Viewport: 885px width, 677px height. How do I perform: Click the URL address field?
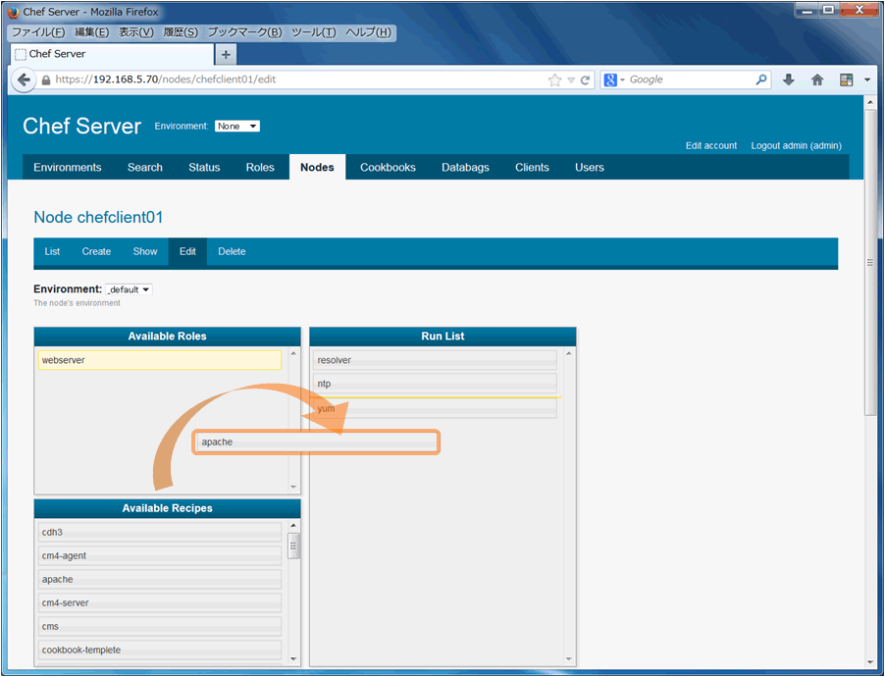click(x=299, y=79)
